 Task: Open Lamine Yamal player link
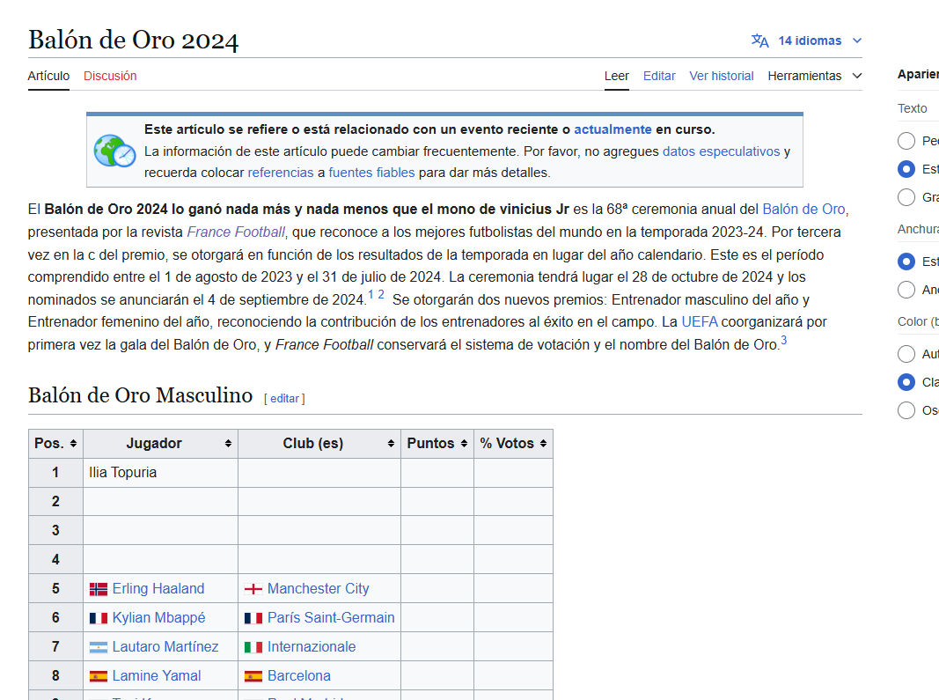tap(157, 676)
